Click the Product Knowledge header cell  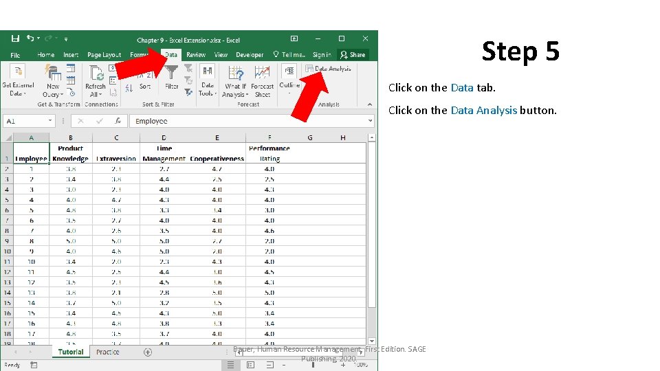point(70,153)
